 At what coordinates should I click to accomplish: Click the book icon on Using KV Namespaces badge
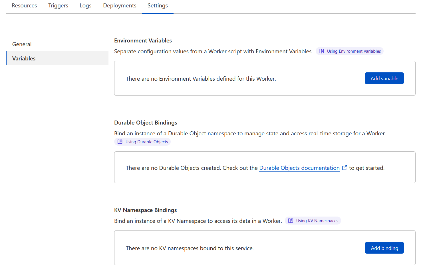click(x=291, y=221)
